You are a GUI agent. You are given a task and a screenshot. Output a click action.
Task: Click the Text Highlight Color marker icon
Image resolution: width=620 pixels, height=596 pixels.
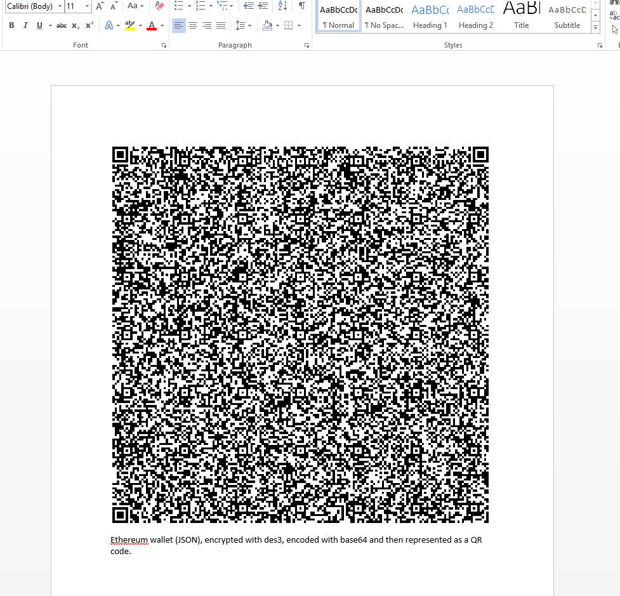click(130, 26)
